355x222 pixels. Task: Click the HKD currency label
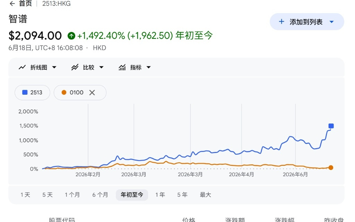(99, 48)
